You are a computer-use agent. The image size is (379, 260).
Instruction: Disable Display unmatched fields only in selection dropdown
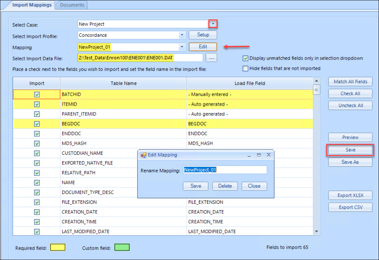[245, 58]
